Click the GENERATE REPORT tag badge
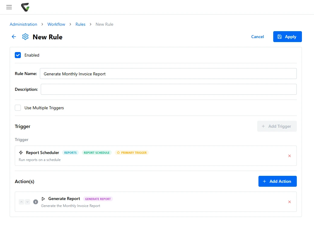The image size is (314, 230). [x=98, y=199]
